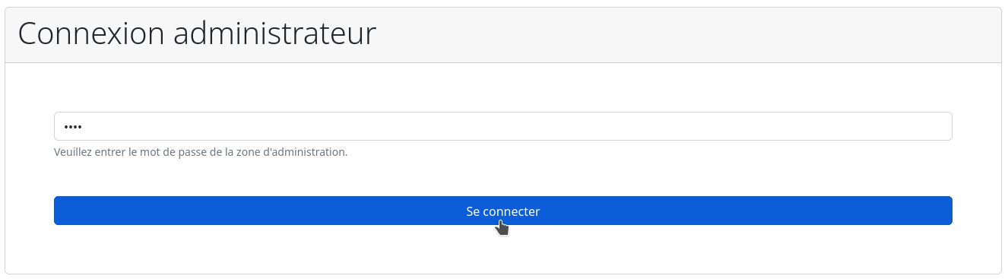The width and height of the screenshot is (1008, 279).
Task: Click the Connexion administrateur heading
Action: [197, 34]
